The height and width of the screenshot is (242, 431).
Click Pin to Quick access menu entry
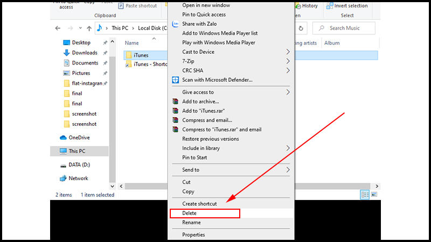coord(204,15)
